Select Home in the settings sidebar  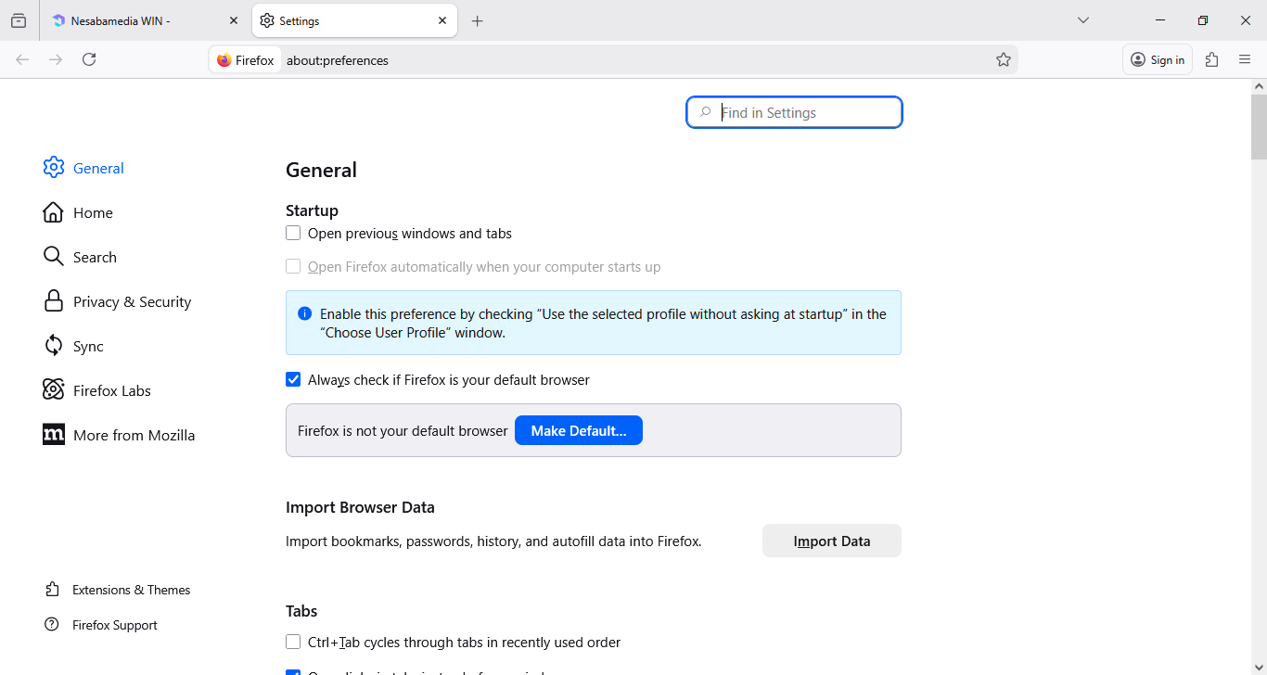[x=93, y=212]
